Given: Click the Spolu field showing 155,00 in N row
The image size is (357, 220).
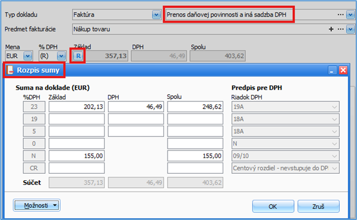Looking at the screenshot, I should coord(195,156).
